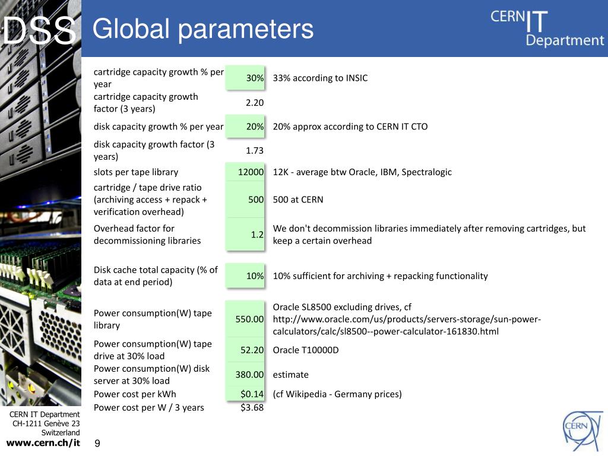Click 'cartridge capacity growth % per year' label

pos(159,78)
